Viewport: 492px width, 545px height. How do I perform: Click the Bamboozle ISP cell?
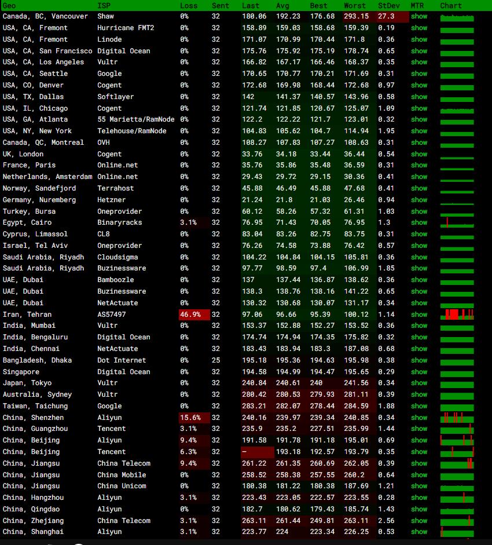115,280
